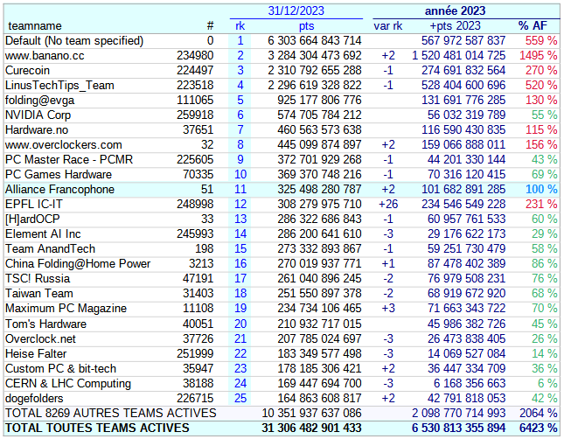Click the 'teamname' column header
Image resolution: width=564 pixels, height=439 pixels.
coord(34,26)
